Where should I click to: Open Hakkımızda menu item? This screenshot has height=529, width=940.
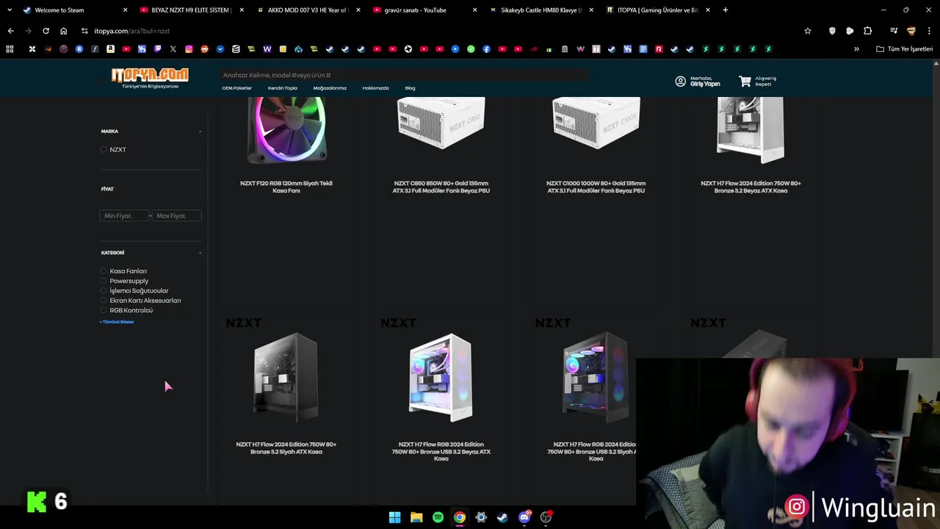pyautogui.click(x=375, y=88)
